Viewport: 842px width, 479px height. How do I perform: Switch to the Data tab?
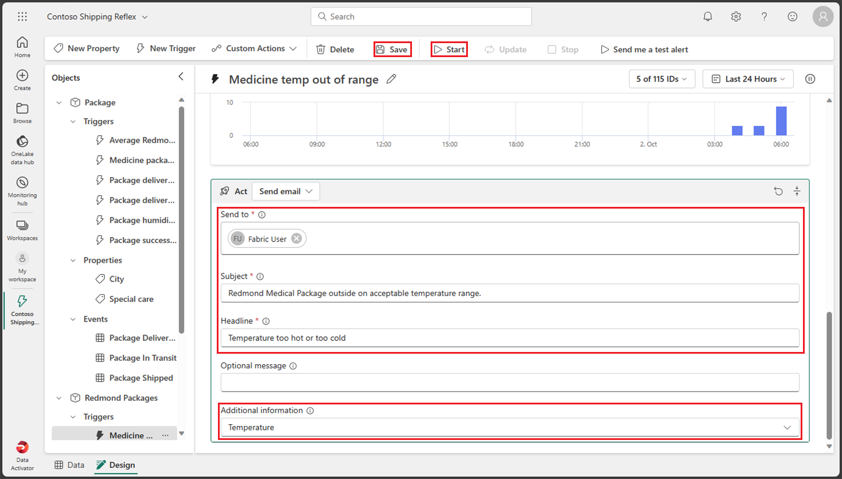pyautogui.click(x=69, y=465)
